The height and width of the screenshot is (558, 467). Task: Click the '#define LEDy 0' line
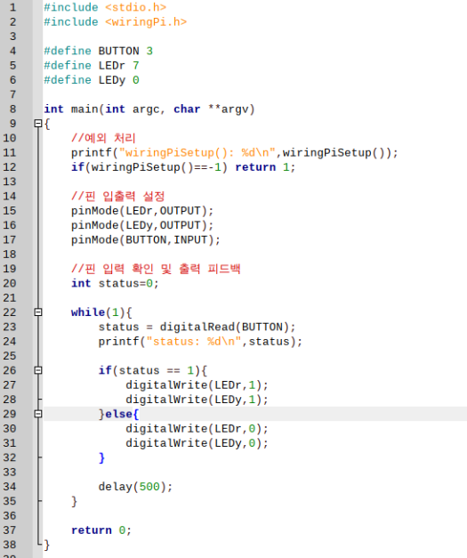pyautogui.click(x=92, y=80)
